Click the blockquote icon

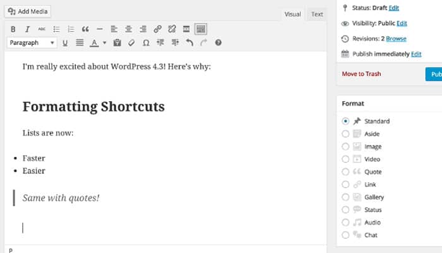(85, 29)
